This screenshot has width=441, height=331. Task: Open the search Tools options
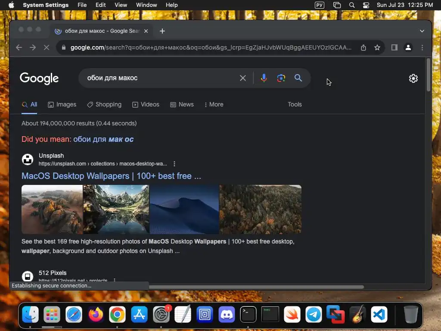pyautogui.click(x=295, y=104)
